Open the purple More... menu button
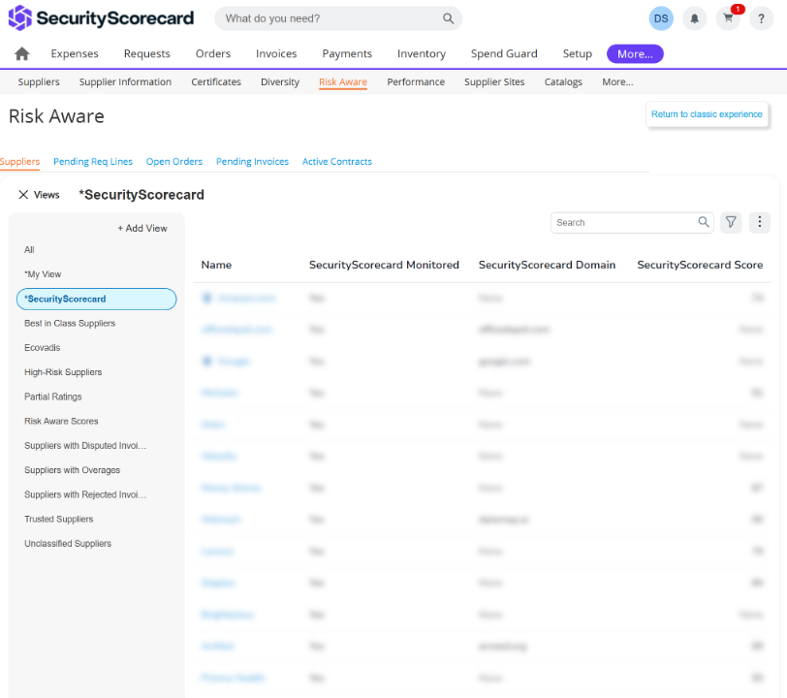787x698 pixels. (635, 53)
